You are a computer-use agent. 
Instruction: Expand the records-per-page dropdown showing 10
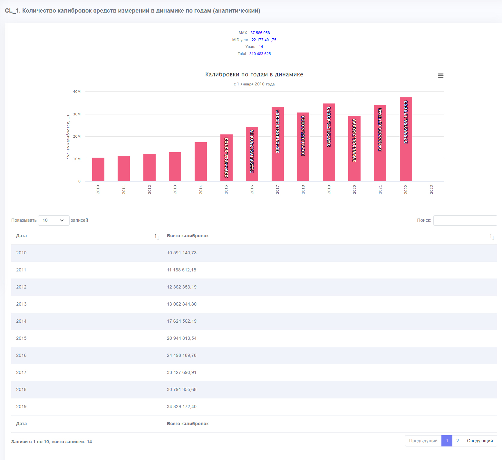tap(54, 220)
